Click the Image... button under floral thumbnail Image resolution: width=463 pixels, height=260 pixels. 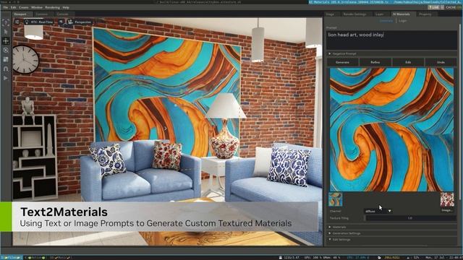point(447,210)
